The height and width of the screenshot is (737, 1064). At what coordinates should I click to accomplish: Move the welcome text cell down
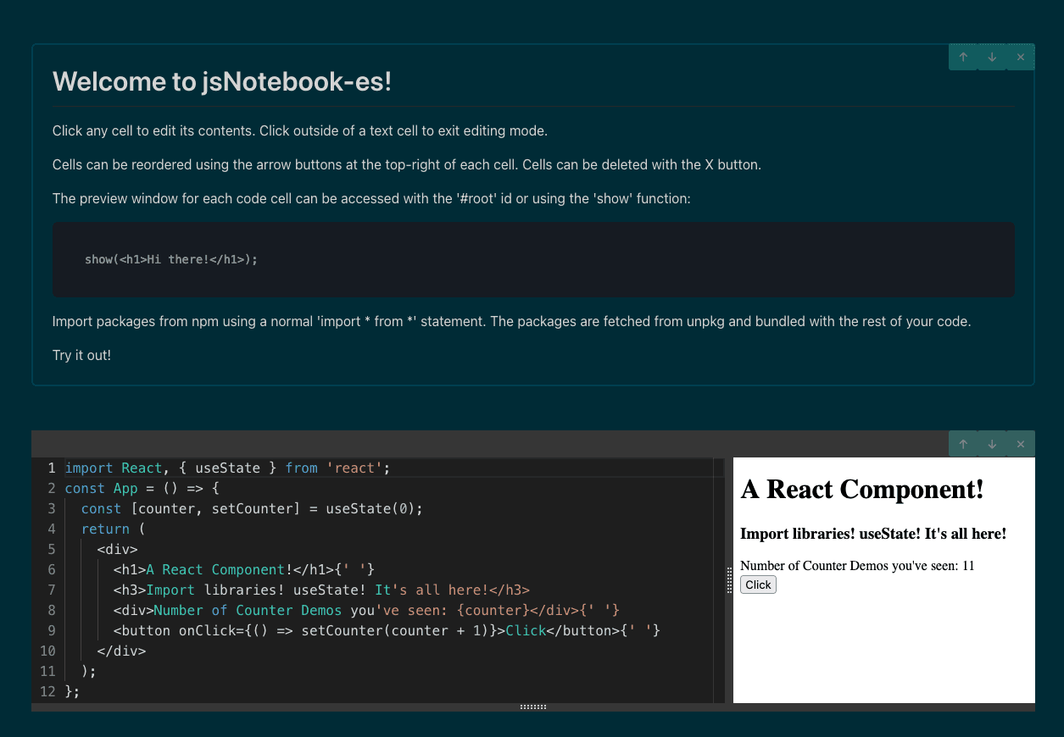pos(992,58)
